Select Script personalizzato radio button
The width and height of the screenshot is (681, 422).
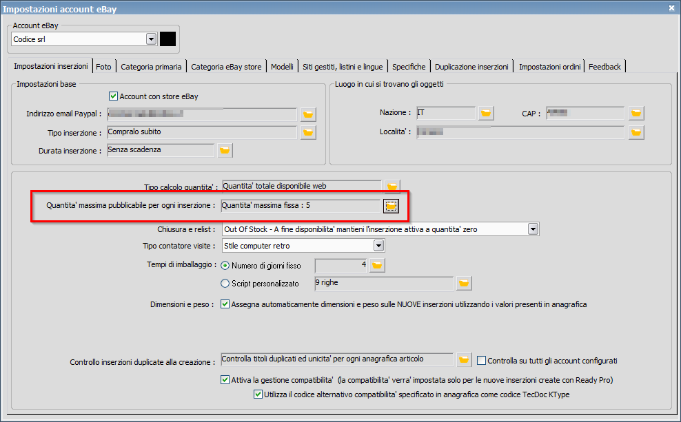pos(225,283)
